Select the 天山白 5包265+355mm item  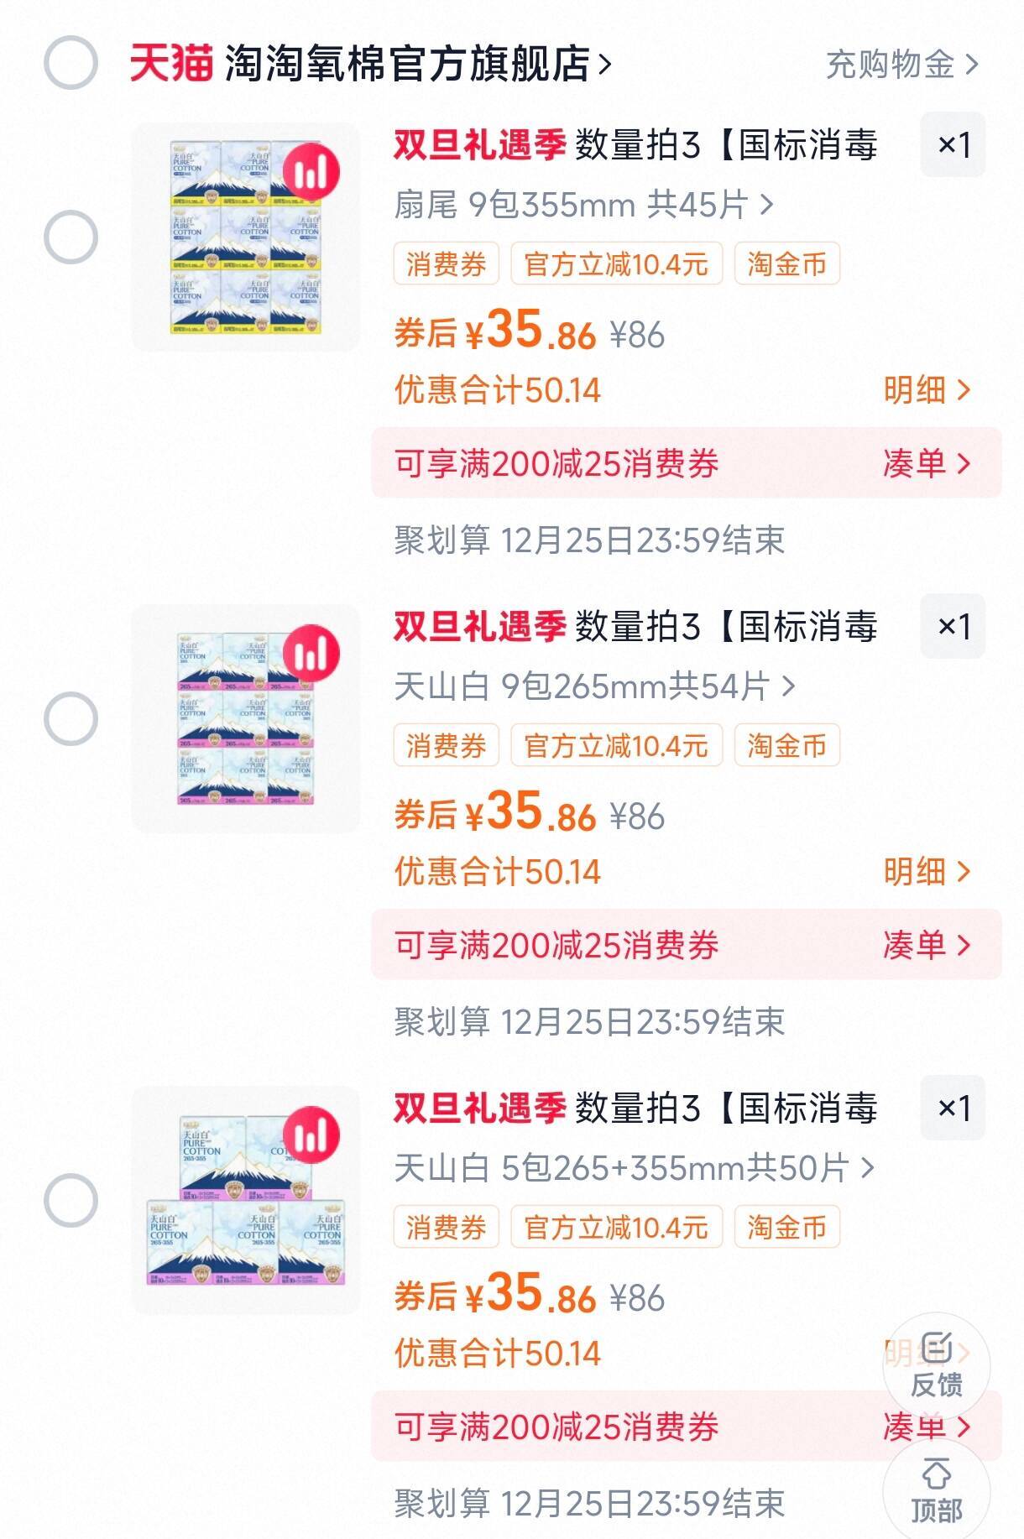[71, 1201]
